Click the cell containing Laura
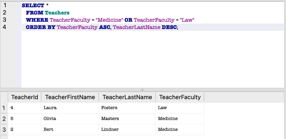Image resolution: width=286 pixels, height=139 pixels. click(x=49, y=108)
